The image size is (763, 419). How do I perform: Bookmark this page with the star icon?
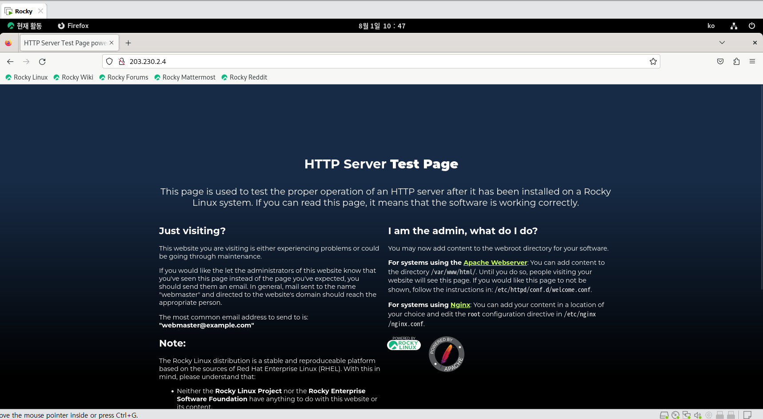point(653,62)
